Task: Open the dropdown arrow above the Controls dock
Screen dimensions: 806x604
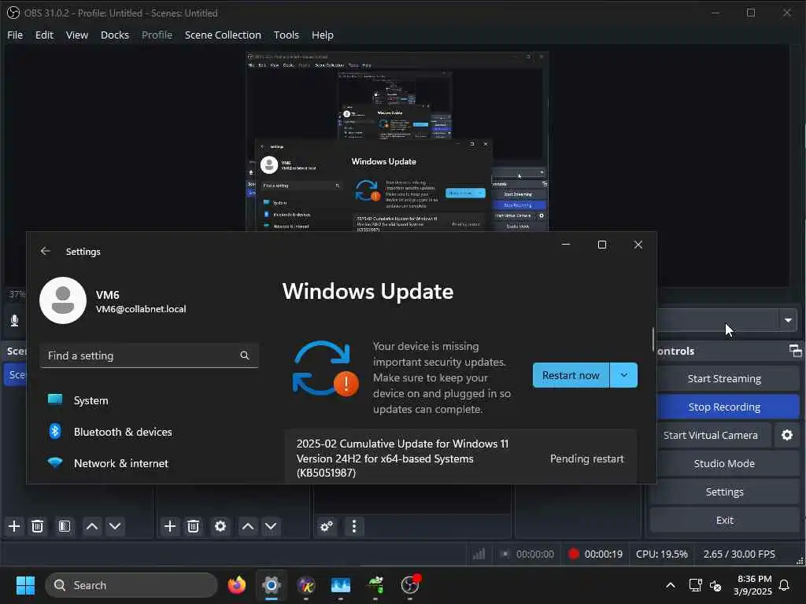Action: pyautogui.click(x=787, y=321)
